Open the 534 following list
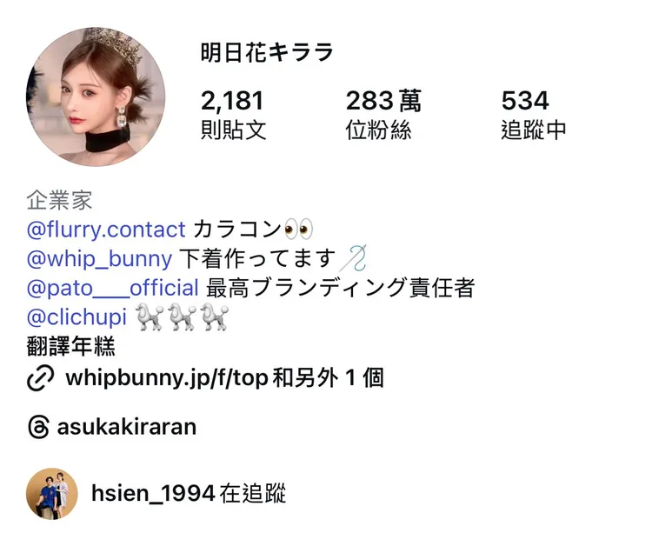The height and width of the screenshot is (533, 652). click(533, 114)
